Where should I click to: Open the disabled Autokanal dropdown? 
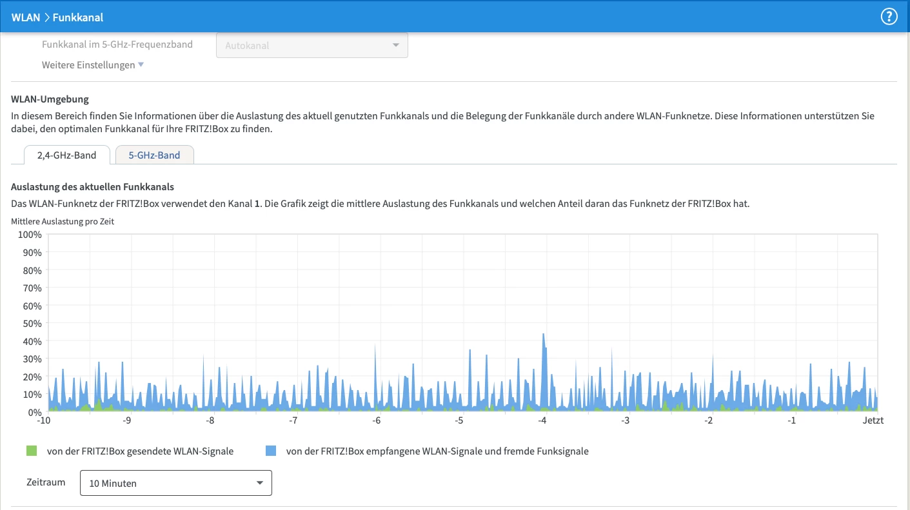[312, 45]
